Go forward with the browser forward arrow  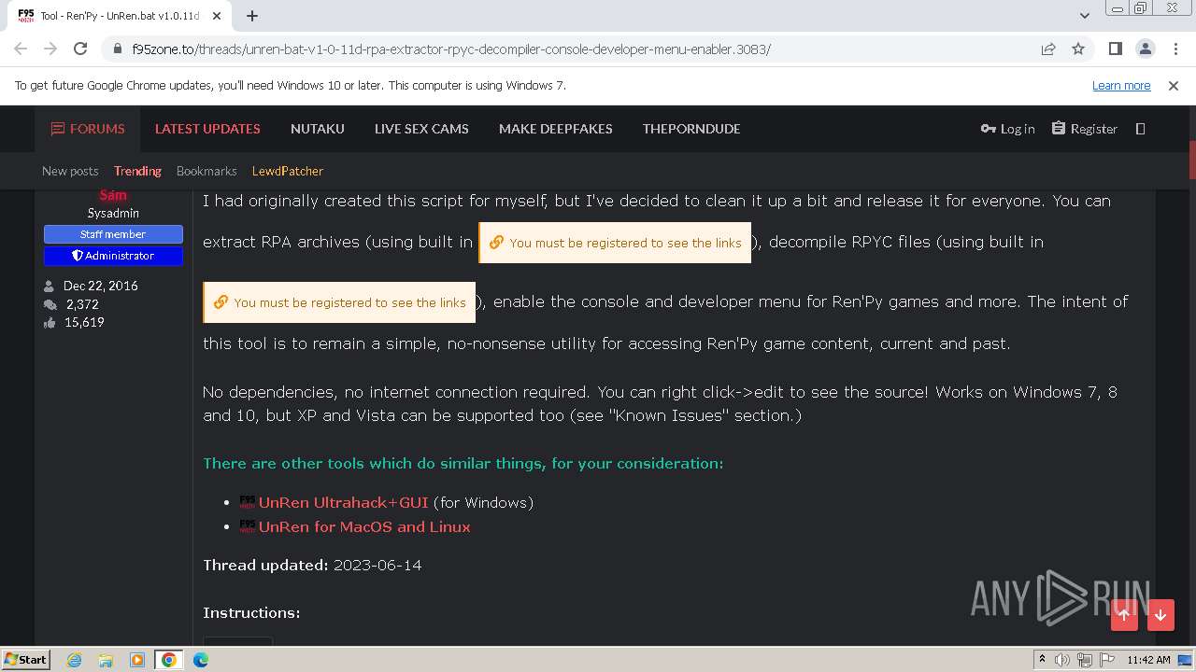click(50, 49)
